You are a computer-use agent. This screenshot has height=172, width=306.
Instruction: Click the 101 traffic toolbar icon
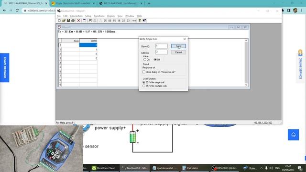tap(134, 21)
